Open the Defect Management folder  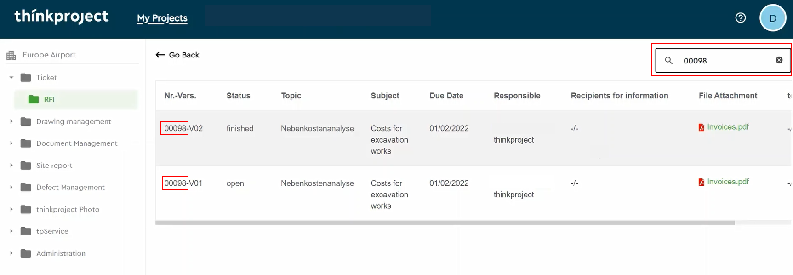pyautogui.click(x=70, y=187)
